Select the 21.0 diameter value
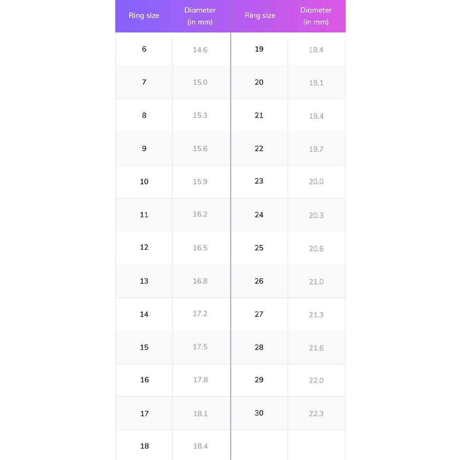The height and width of the screenshot is (460, 460). tap(316, 282)
